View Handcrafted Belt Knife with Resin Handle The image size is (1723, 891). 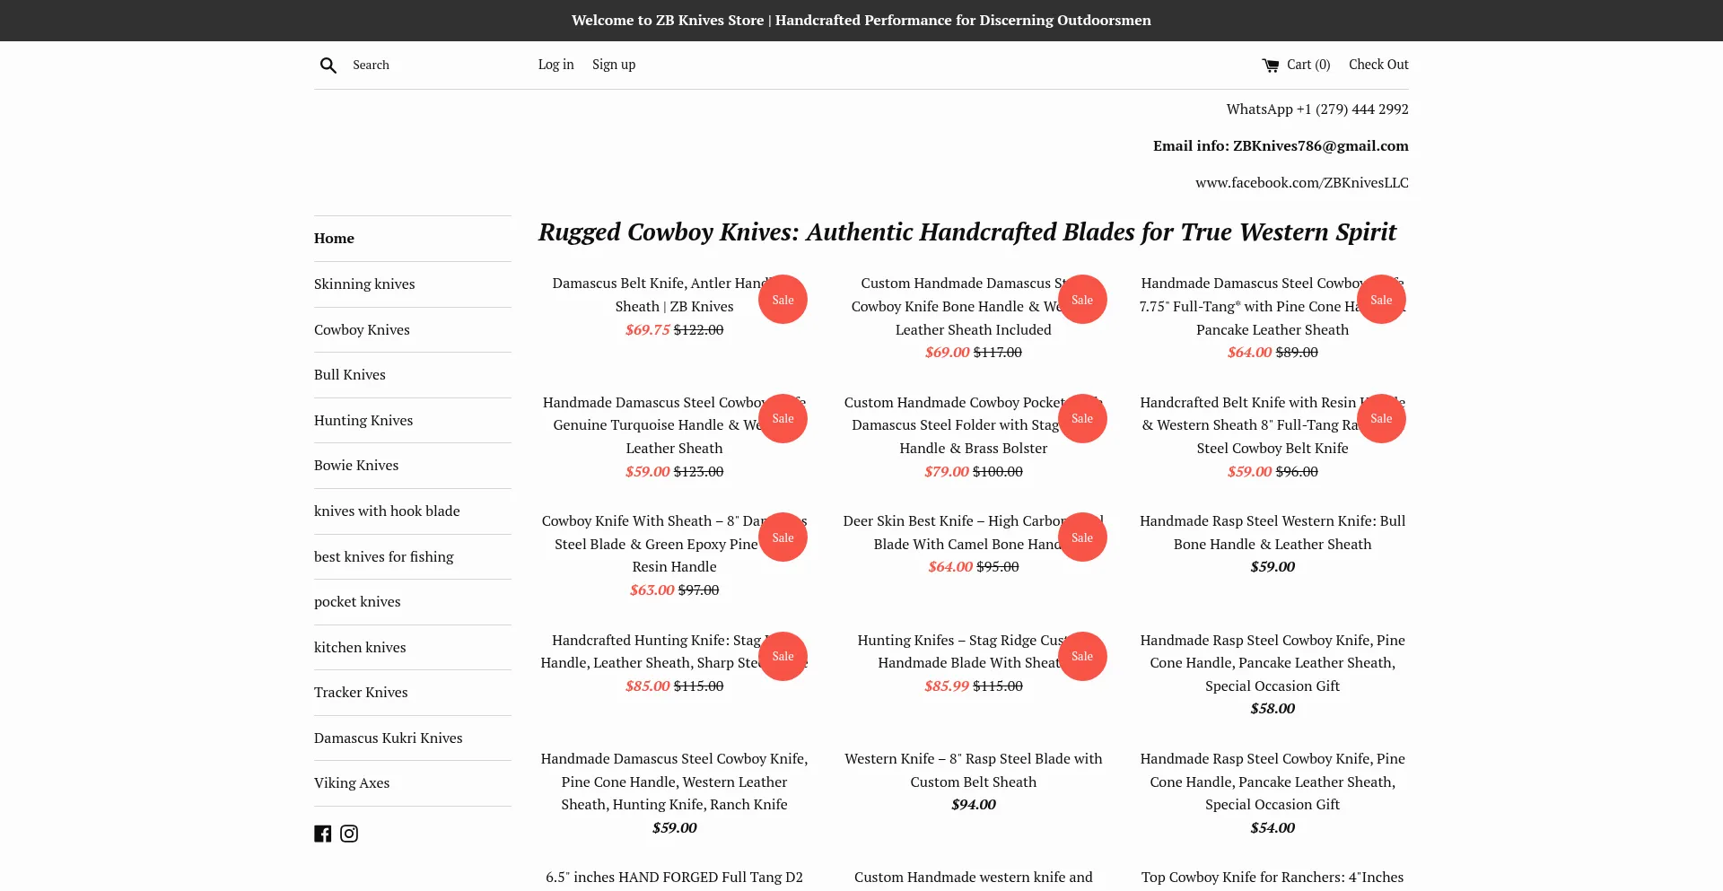point(1273,425)
